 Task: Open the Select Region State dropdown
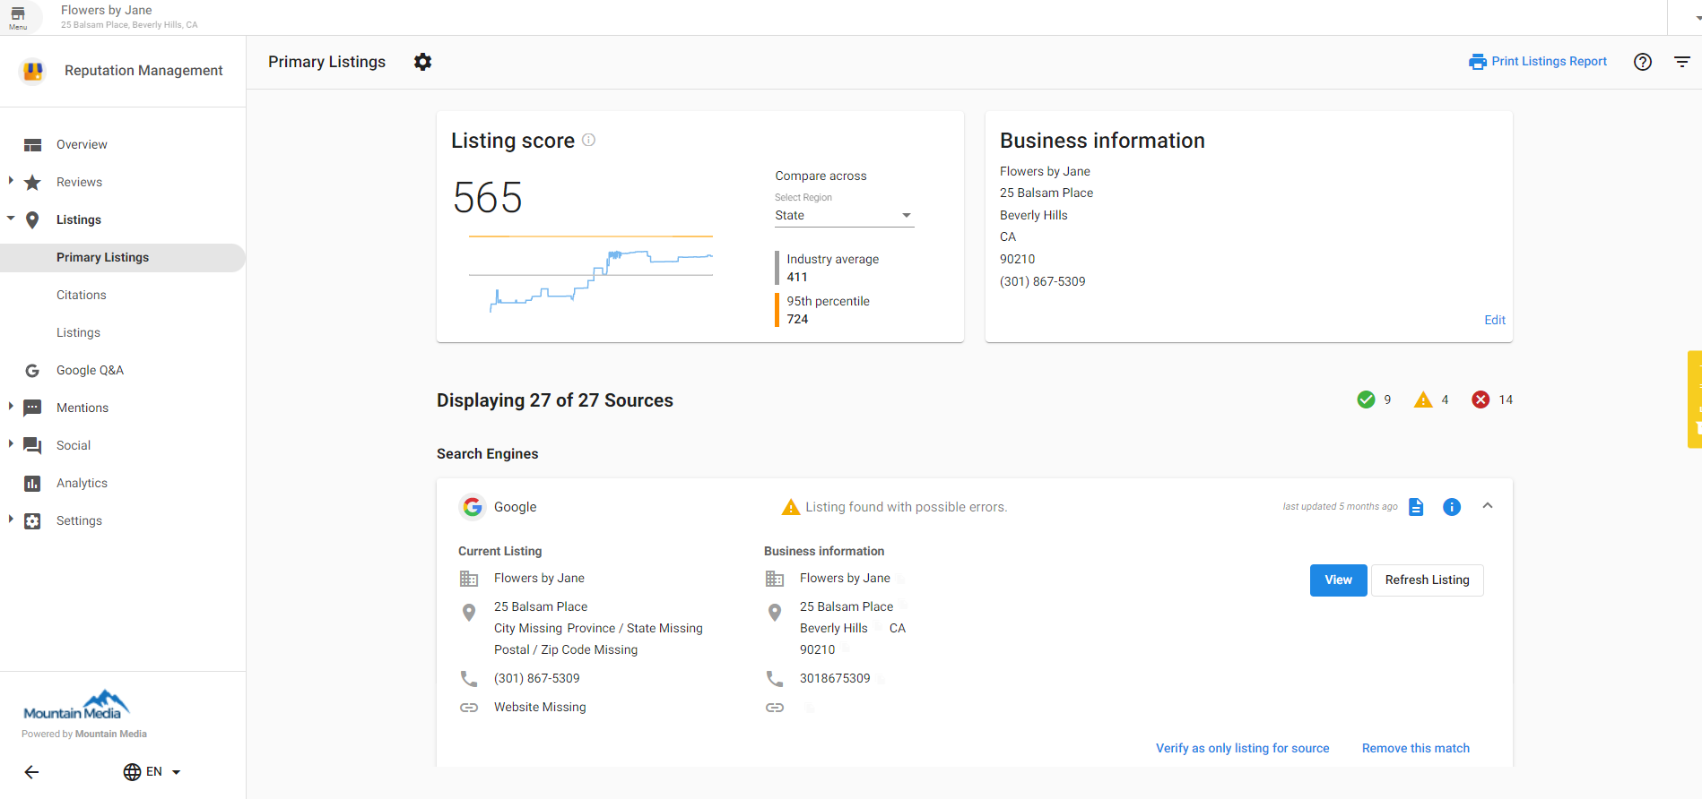click(844, 216)
